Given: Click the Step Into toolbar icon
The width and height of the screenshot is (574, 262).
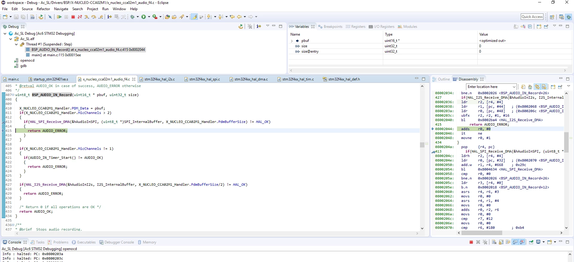Looking at the screenshot, I should pyautogui.click(x=87, y=17).
